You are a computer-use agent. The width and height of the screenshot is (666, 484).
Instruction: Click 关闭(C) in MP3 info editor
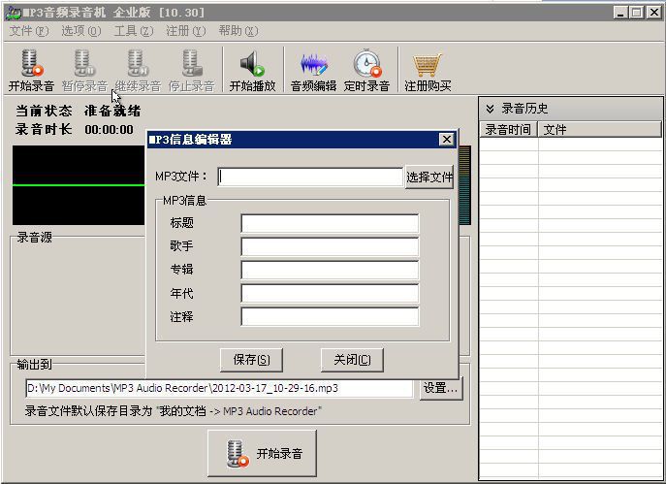[x=352, y=360]
